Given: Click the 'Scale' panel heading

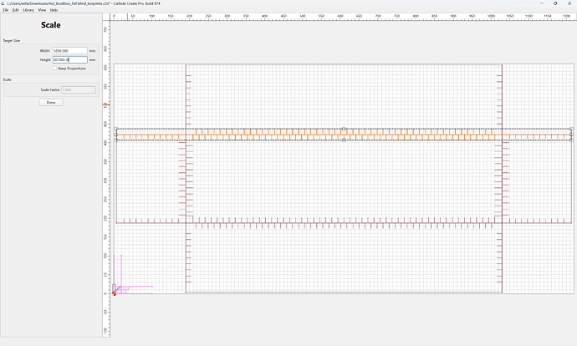Looking at the screenshot, I should [x=51, y=25].
